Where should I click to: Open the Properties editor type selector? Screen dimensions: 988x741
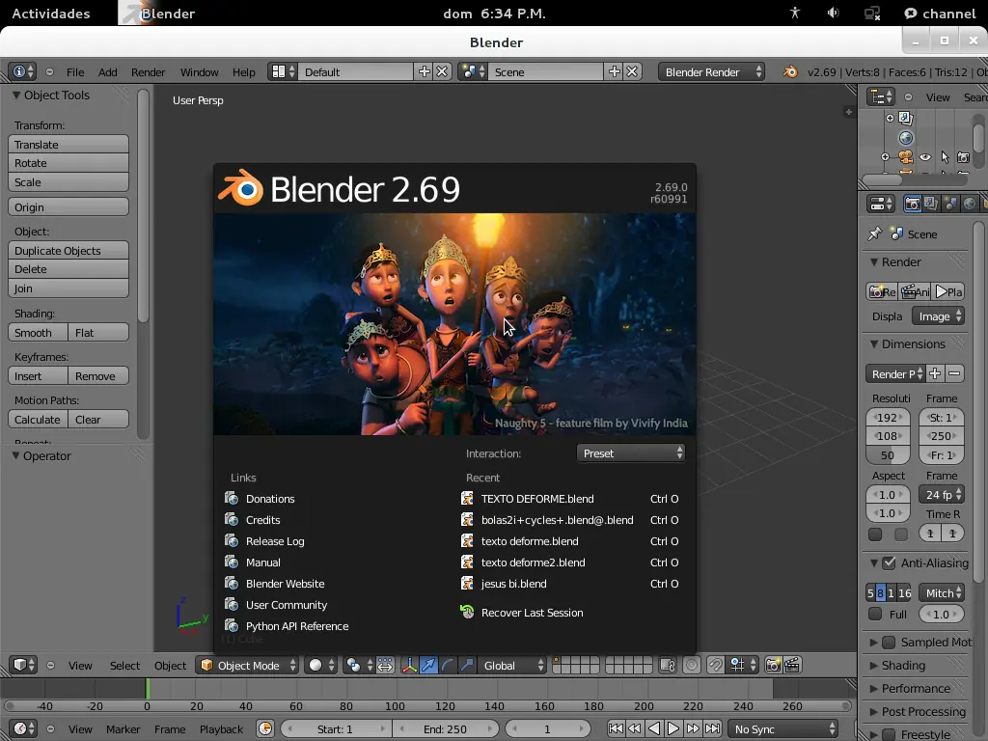click(x=880, y=204)
